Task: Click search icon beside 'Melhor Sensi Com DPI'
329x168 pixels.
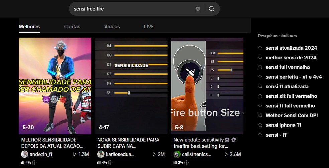Action: pos(260,115)
